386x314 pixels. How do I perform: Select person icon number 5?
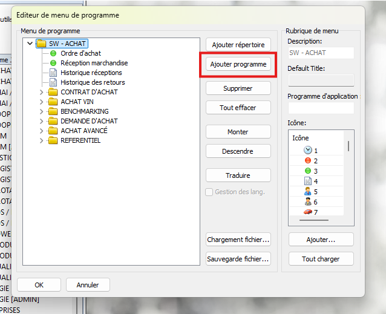coord(307,191)
